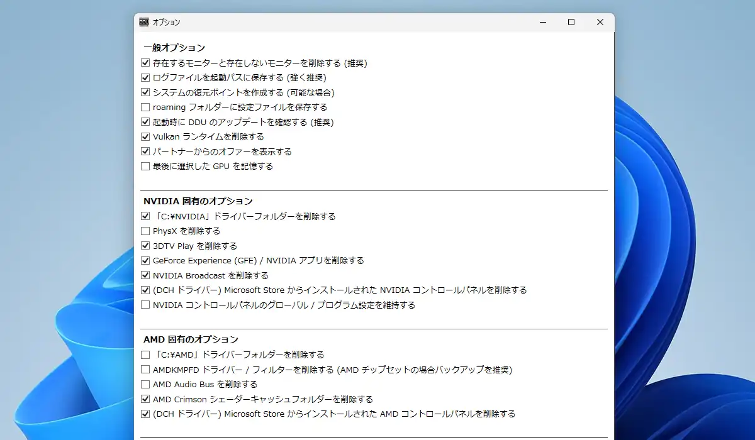Toggle NVIDIA Broadcast を削除する checkbox
This screenshot has width=755, height=440.
[x=146, y=275]
